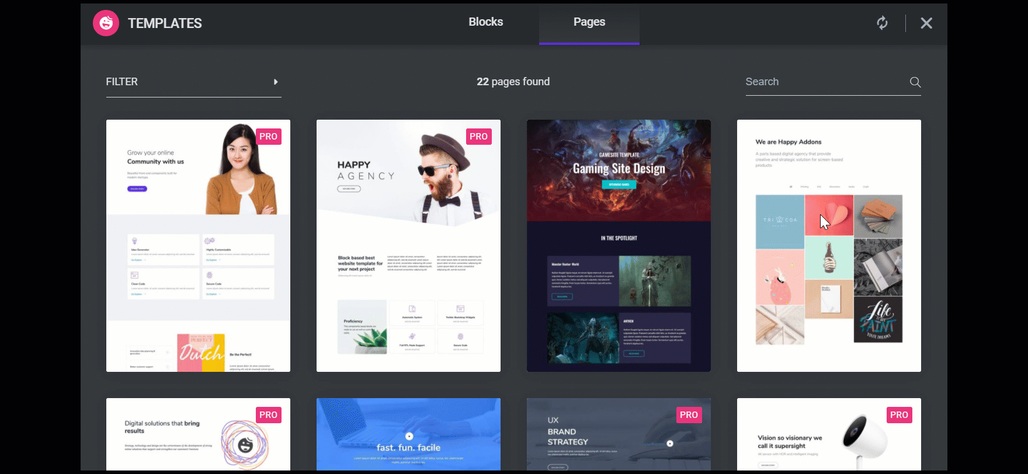
Task: Click play icon on UX Brand Strategy preview
Action: click(x=670, y=444)
